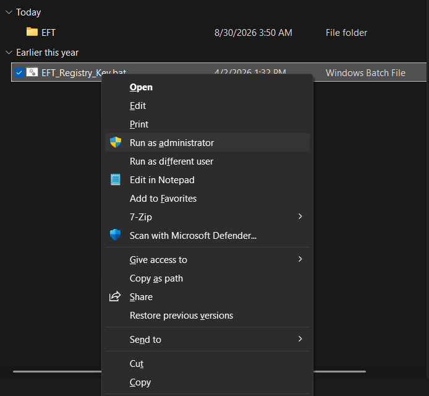Choose Open from the context menu
429x396 pixels.
[207, 87]
